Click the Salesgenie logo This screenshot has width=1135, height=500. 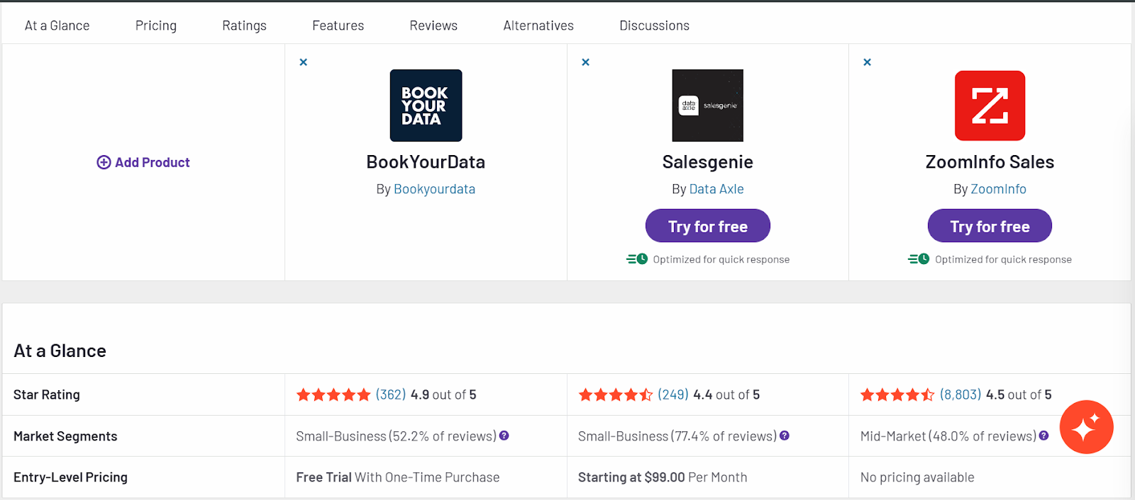click(708, 106)
